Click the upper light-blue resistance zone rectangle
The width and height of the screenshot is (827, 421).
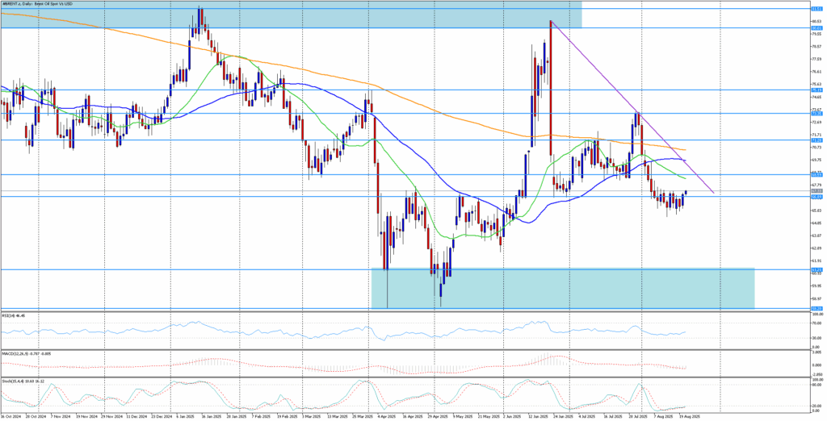coord(291,15)
